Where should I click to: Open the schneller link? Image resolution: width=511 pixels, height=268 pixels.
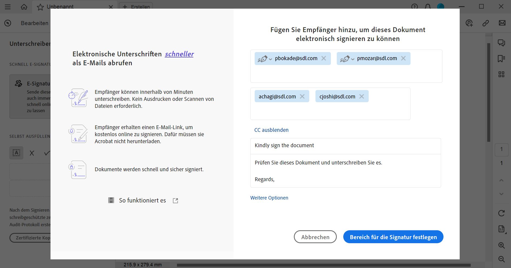[179, 54]
